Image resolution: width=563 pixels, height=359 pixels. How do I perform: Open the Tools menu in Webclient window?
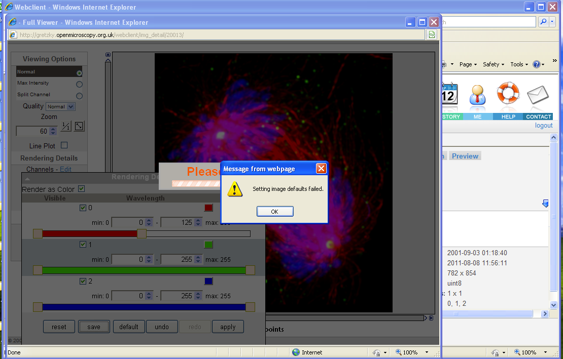coord(519,64)
